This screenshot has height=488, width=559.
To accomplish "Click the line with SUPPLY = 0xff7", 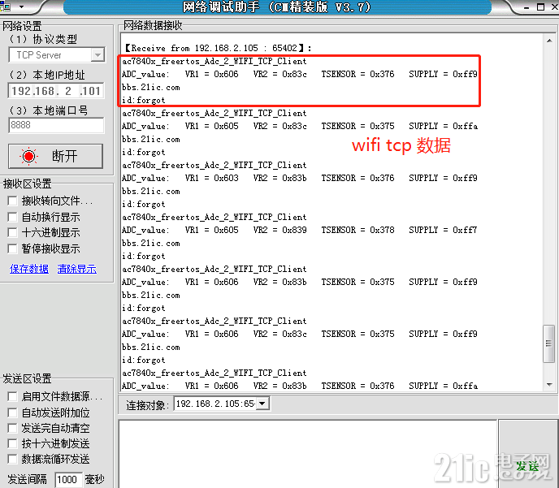I will click(300, 230).
